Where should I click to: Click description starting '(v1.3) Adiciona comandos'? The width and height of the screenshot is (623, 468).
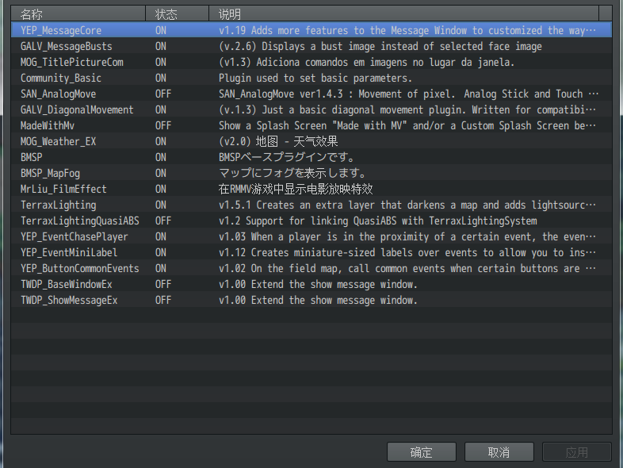[367, 62]
